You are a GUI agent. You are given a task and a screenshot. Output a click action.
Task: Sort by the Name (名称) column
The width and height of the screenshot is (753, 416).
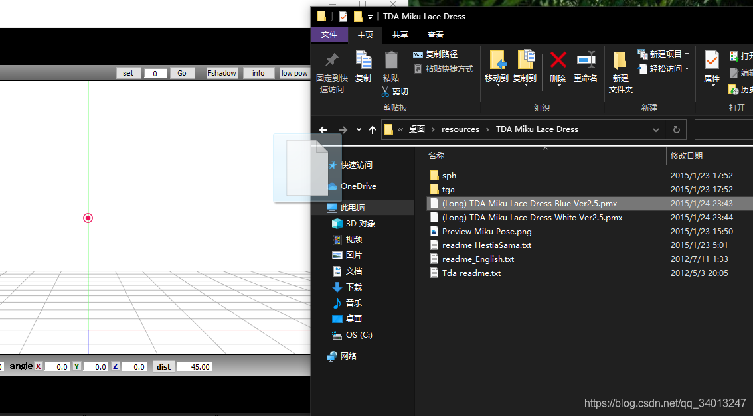[436, 155]
